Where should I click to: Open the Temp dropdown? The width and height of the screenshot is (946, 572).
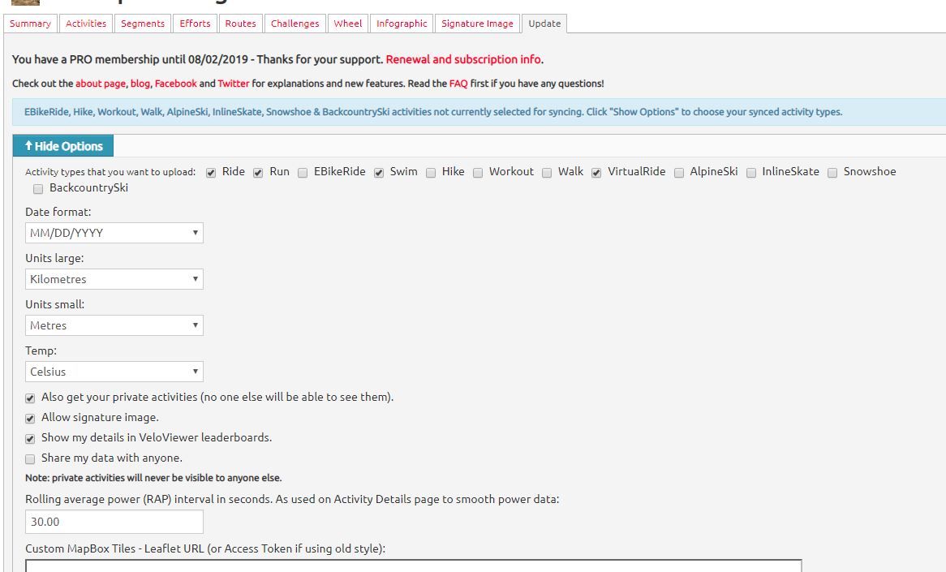[114, 372]
